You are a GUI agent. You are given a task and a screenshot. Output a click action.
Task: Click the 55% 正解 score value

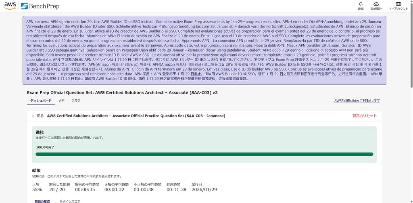click(x=37, y=189)
